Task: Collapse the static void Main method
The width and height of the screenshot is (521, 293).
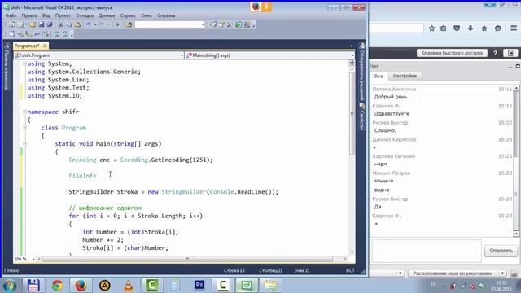Action: 24,143
